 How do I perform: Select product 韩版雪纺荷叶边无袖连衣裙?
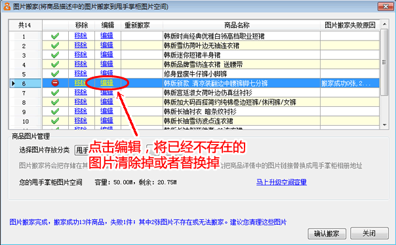pos(201,45)
